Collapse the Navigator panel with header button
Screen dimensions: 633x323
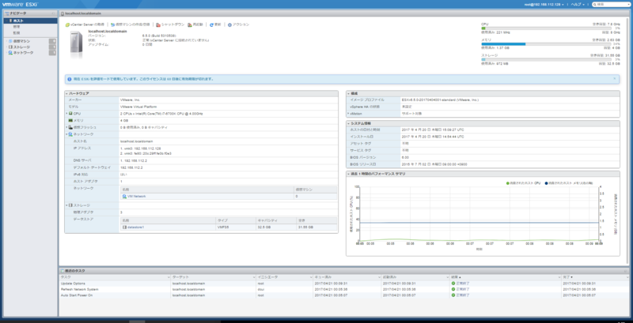click(x=53, y=13)
